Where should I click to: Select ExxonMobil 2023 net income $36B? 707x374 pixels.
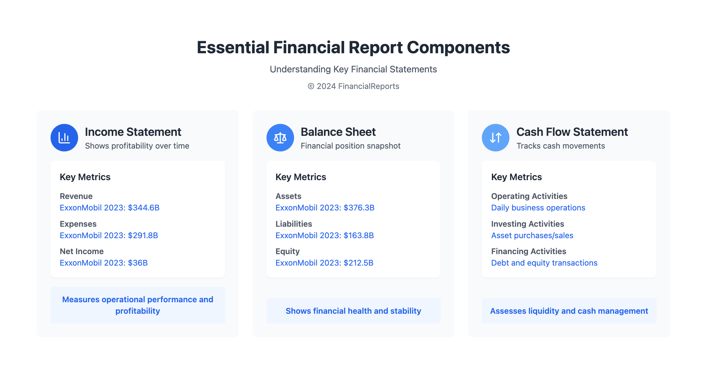104,263
